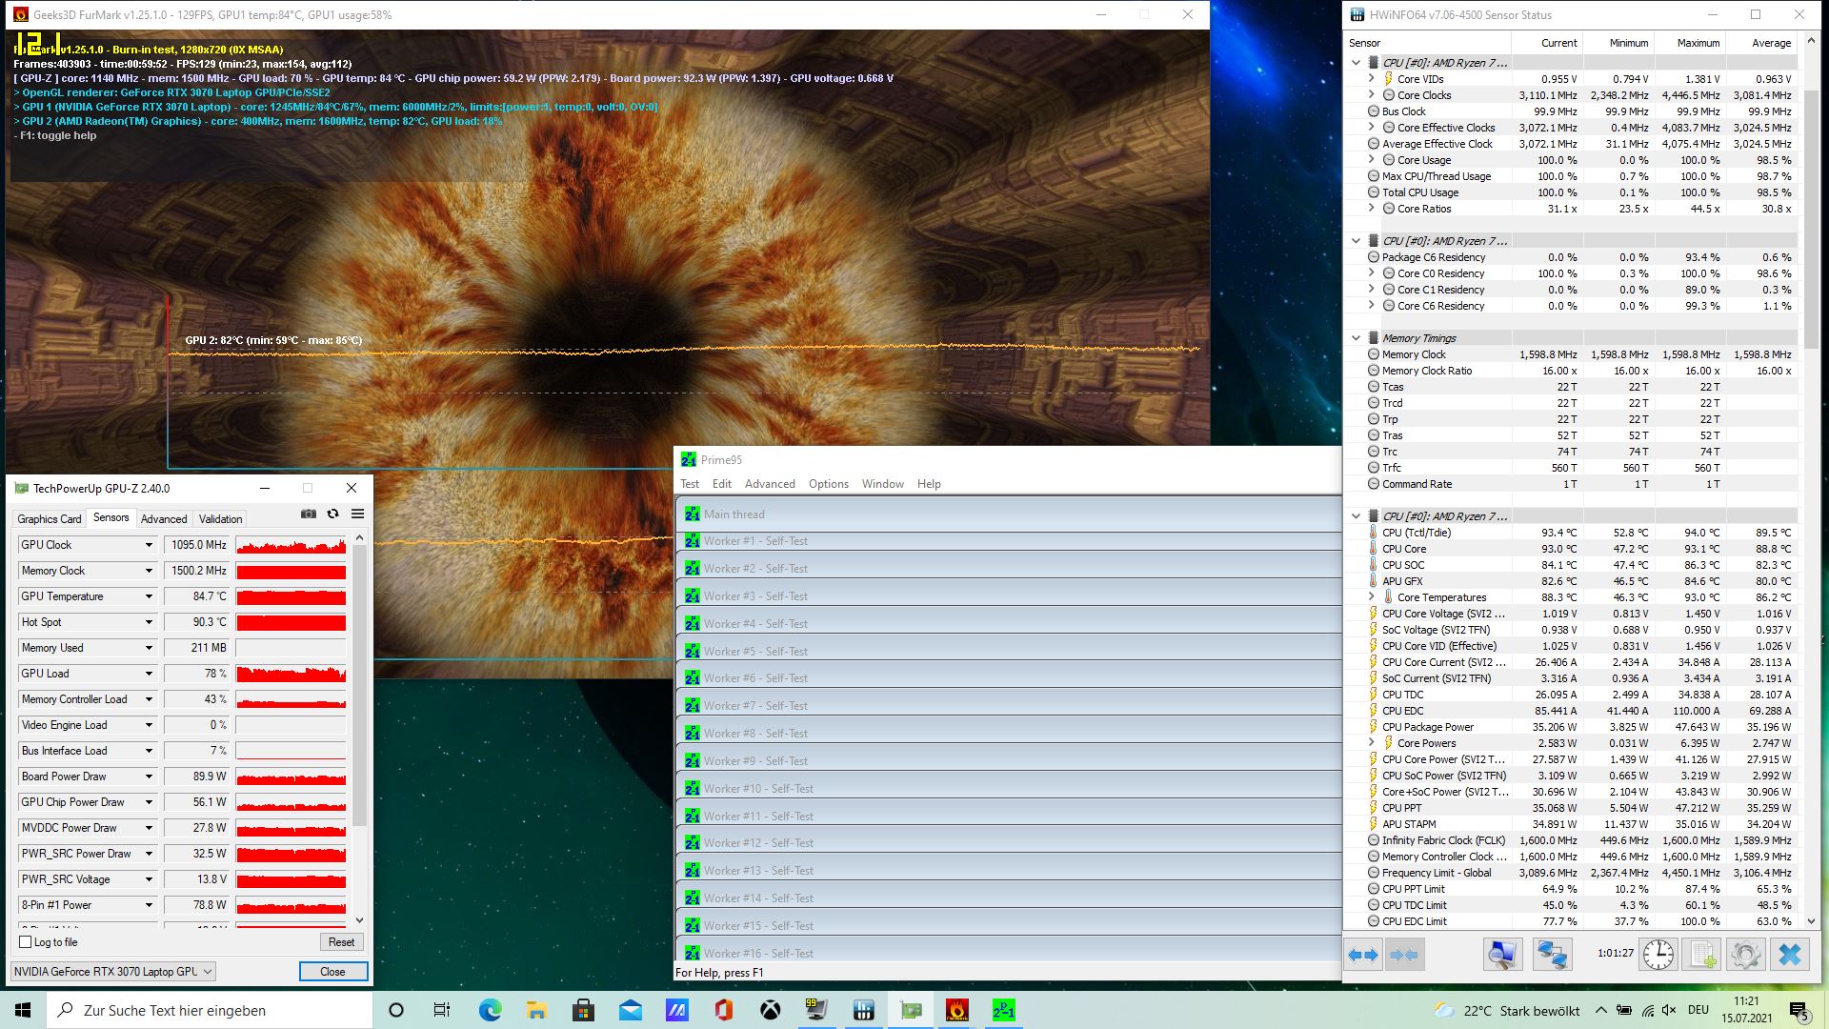Open GPU selection combo box in GPU-Z
This screenshot has width=1829, height=1029.
[x=112, y=971]
